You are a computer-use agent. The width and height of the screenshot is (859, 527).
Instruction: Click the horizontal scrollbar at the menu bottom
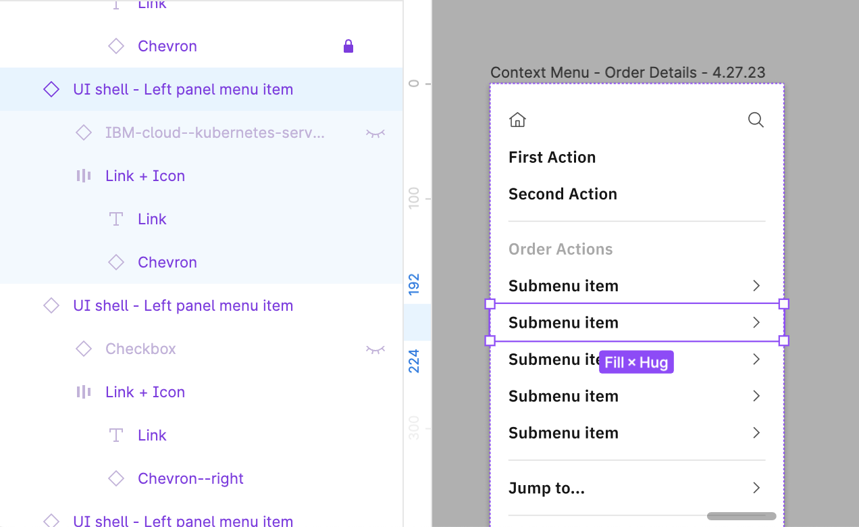click(740, 515)
